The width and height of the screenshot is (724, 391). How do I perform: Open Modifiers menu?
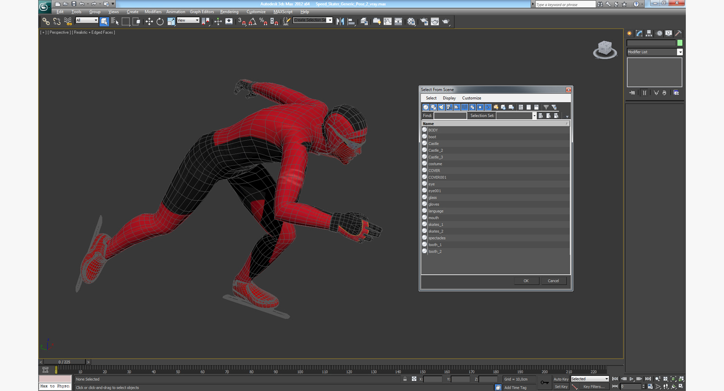pyautogui.click(x=153, y=12)
